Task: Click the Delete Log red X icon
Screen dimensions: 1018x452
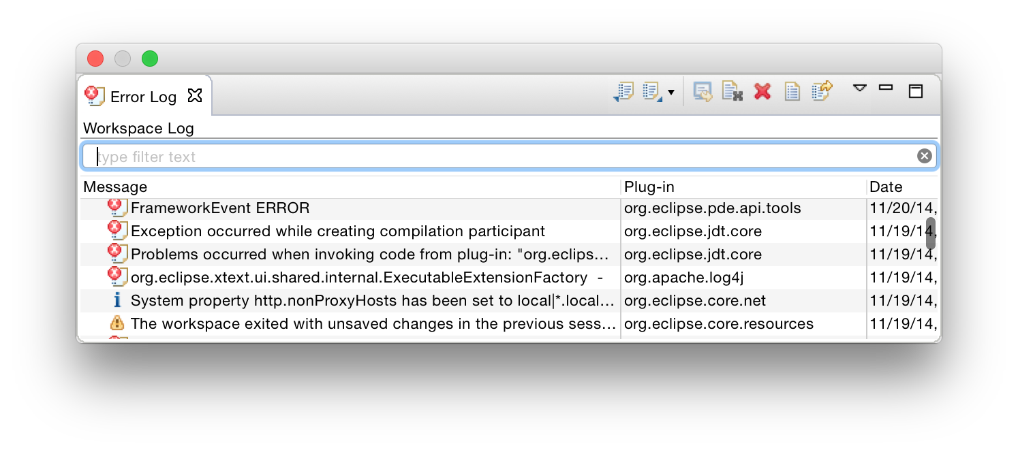Action: 762,91
